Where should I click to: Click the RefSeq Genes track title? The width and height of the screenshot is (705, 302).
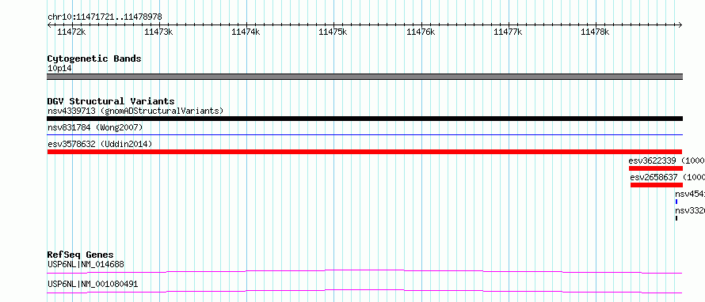(x=81, y=255)
